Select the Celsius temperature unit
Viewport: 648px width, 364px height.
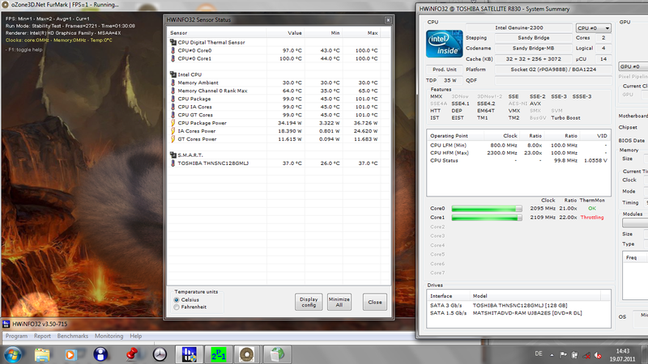[177, 300]
